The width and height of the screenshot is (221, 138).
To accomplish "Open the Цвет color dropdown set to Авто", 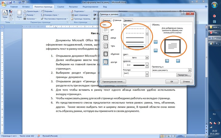I will click(x=136, y=58).
